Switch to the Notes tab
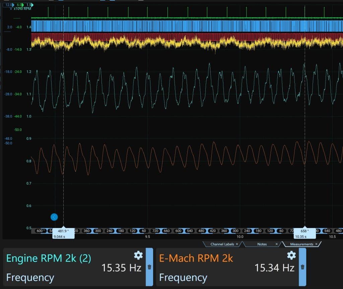Image resolution: width=343 pixels, height=289 pixels. click(x=262, y=244)
